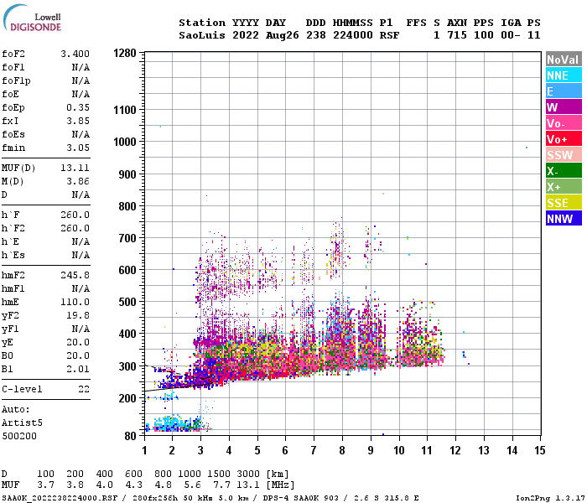This screenshot has height=503, width=587.
Task: Click the foF2 value 3.400
Action: 75,54
